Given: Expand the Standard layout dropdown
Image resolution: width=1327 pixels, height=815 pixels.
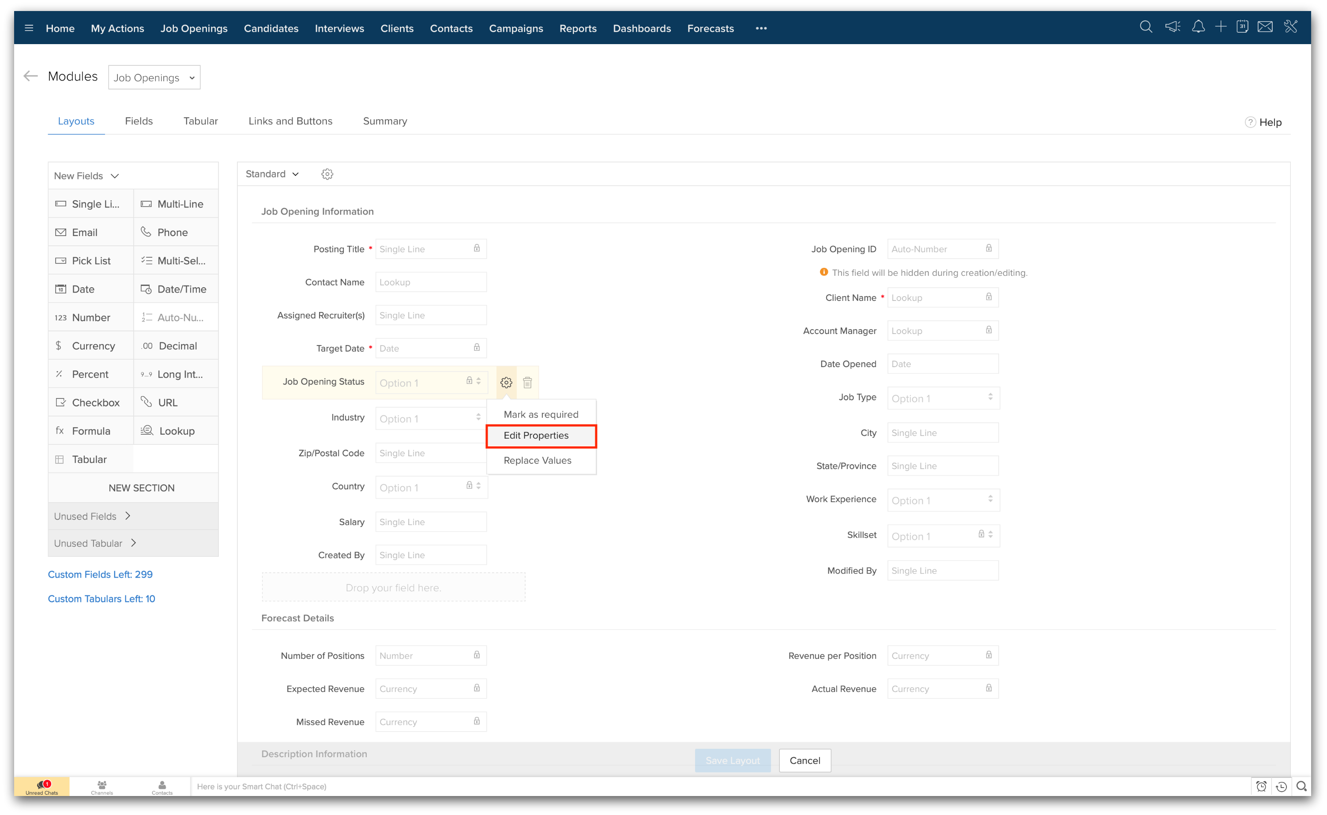Looking at the screenshot, I should coord(272,174).
